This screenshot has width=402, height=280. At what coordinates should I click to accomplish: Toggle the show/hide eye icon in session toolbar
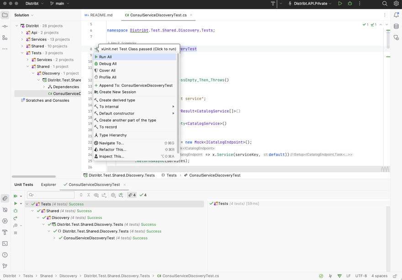[96, 195]
